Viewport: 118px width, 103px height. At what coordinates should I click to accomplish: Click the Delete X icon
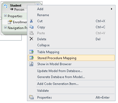[31, 39]
